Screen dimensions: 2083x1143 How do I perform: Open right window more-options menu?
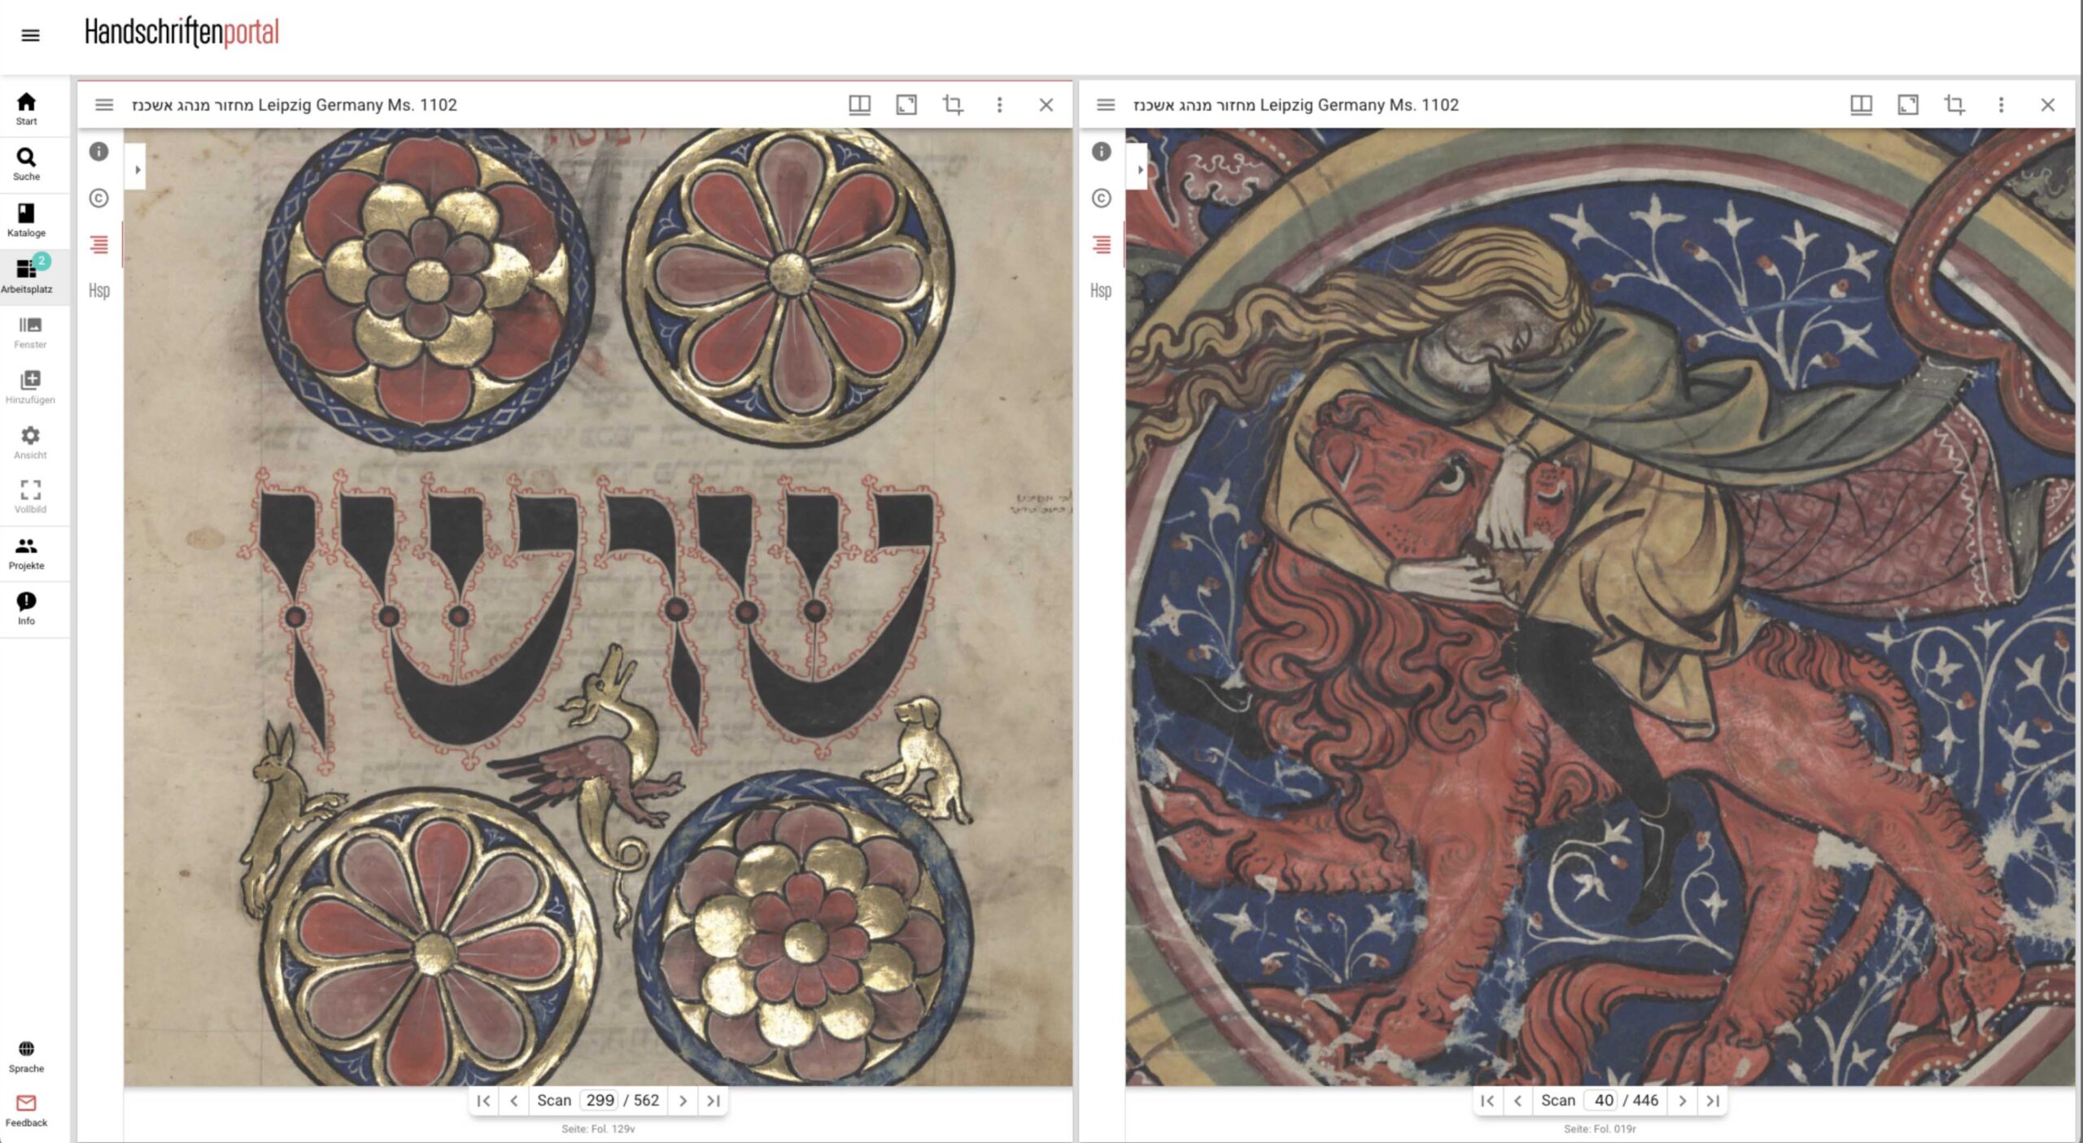click(2002, 105)
